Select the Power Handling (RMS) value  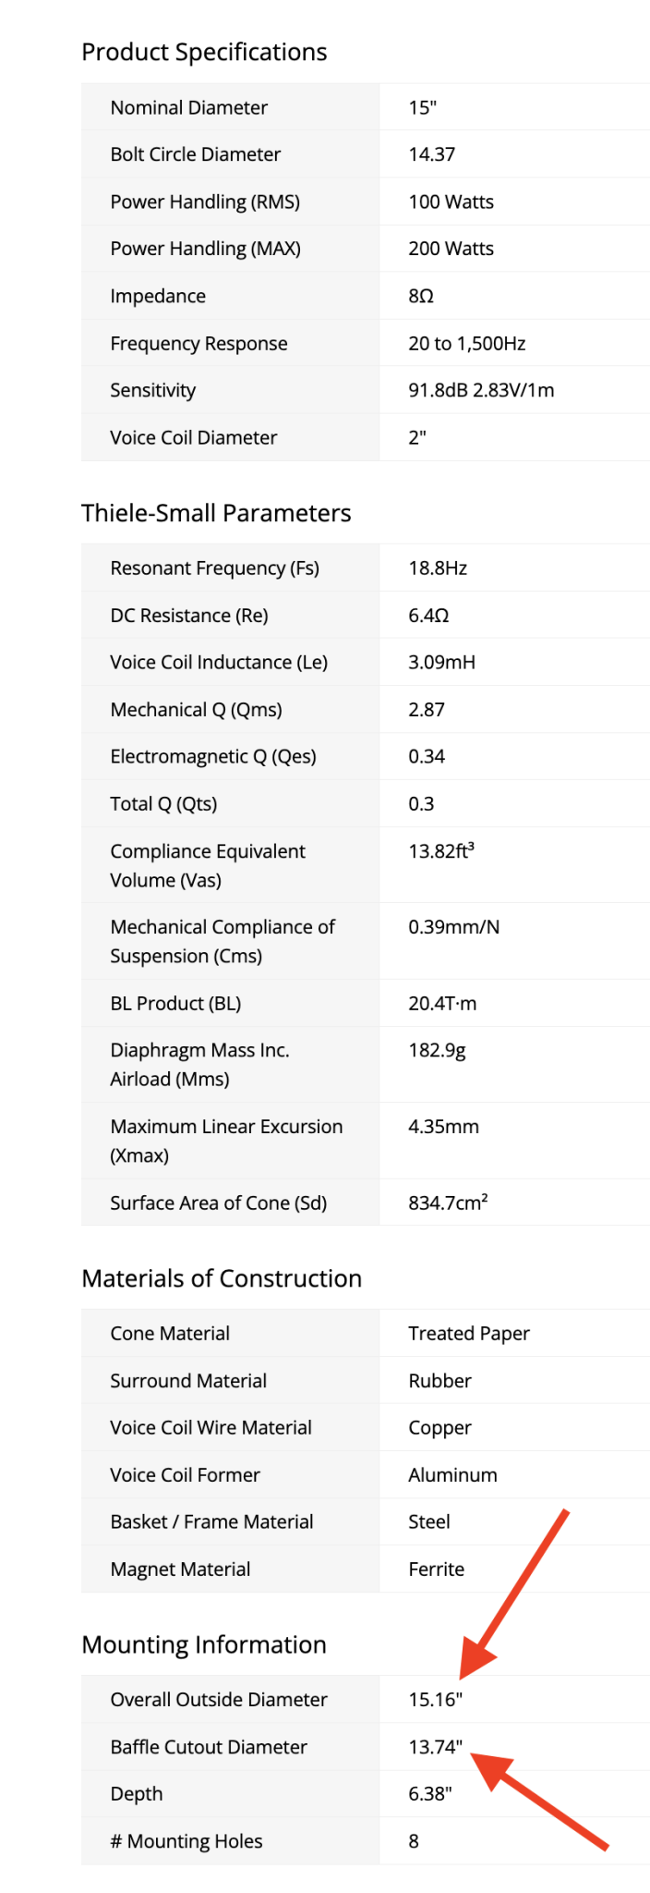(x=451, y=202)
